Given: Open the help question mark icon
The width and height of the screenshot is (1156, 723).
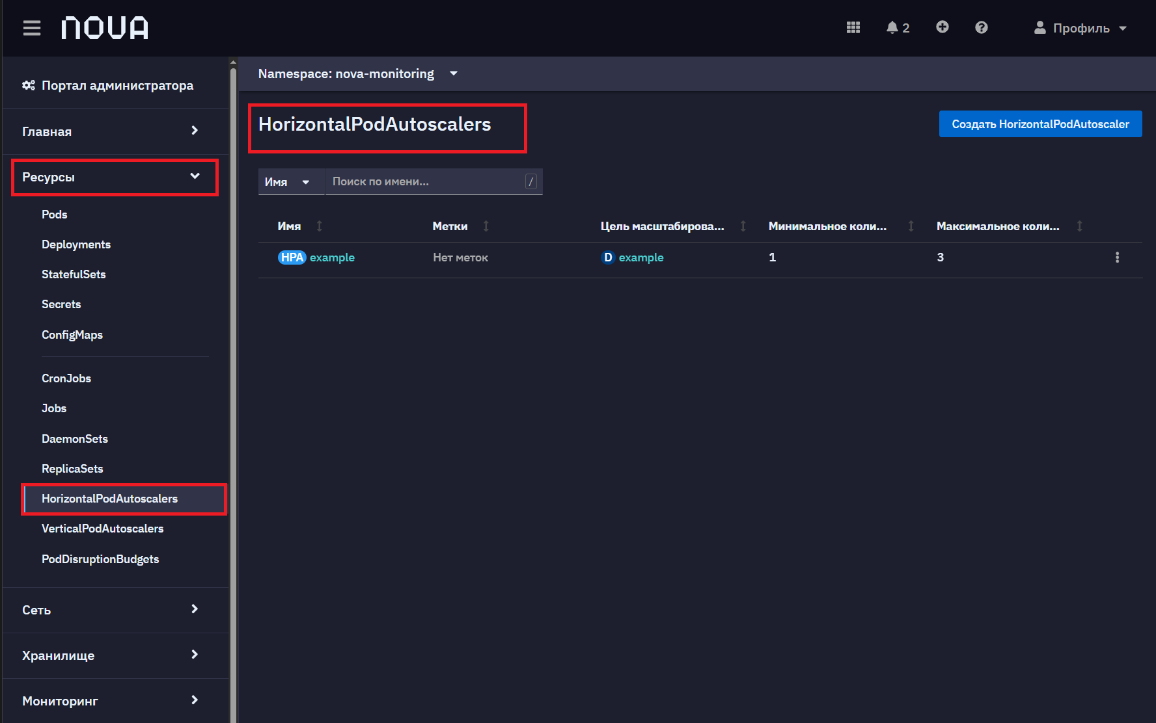Looking at the screenshot, I should (982, 27).
